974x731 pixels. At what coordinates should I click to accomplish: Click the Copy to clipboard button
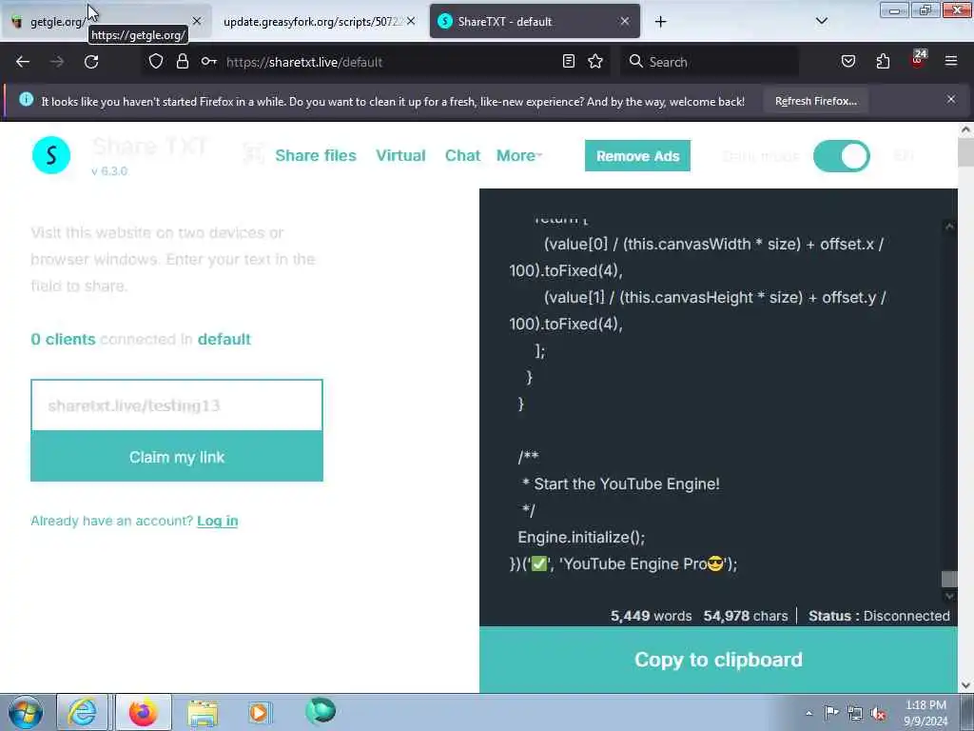[x=718, y=660]
